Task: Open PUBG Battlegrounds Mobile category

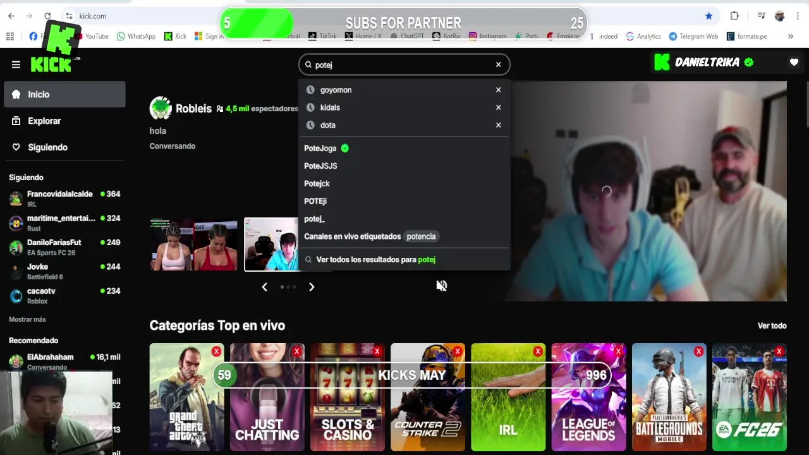Action: click(669, 397)
